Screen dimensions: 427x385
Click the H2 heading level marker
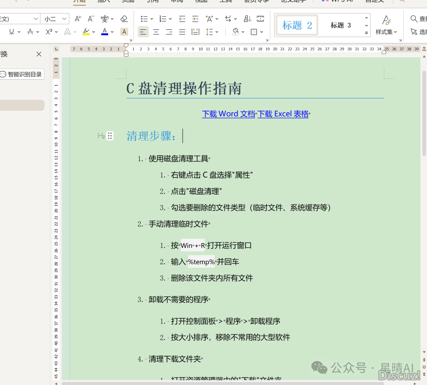[x=101, y=136]
